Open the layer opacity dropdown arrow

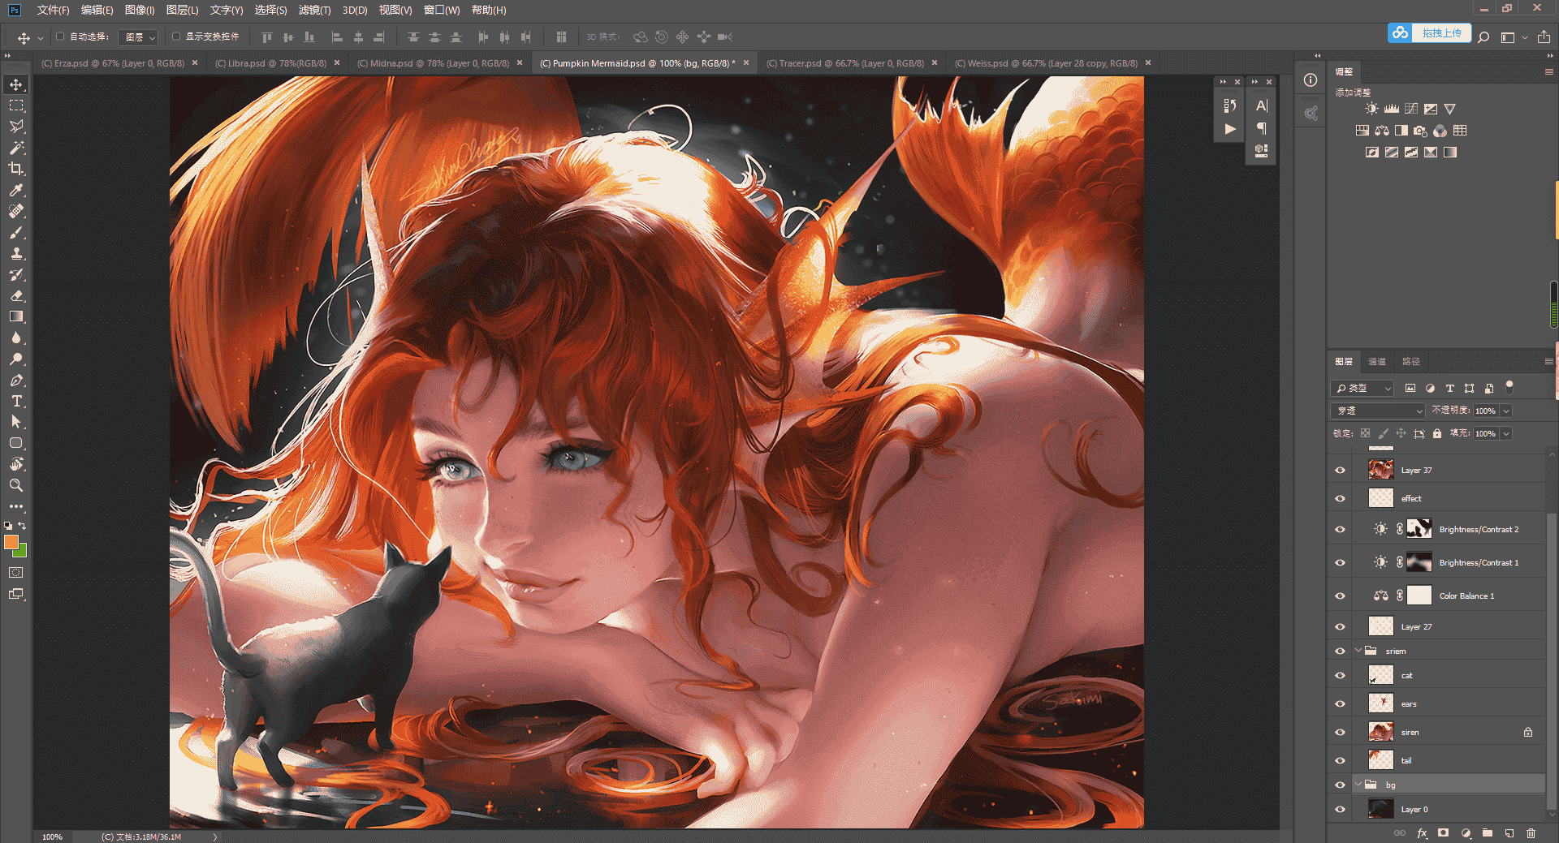click(1505, 411)
